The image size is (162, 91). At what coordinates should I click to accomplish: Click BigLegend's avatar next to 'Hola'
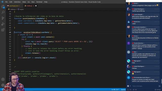129,61
